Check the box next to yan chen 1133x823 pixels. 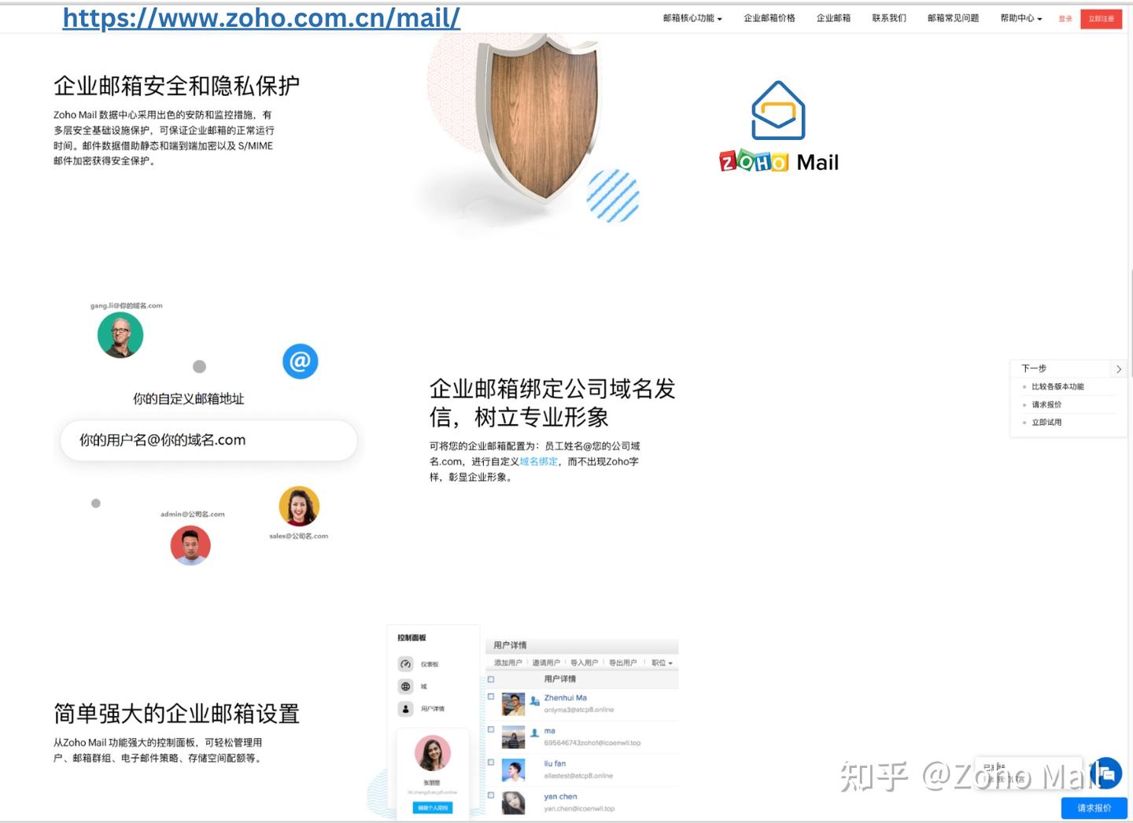tap(491, 795)
